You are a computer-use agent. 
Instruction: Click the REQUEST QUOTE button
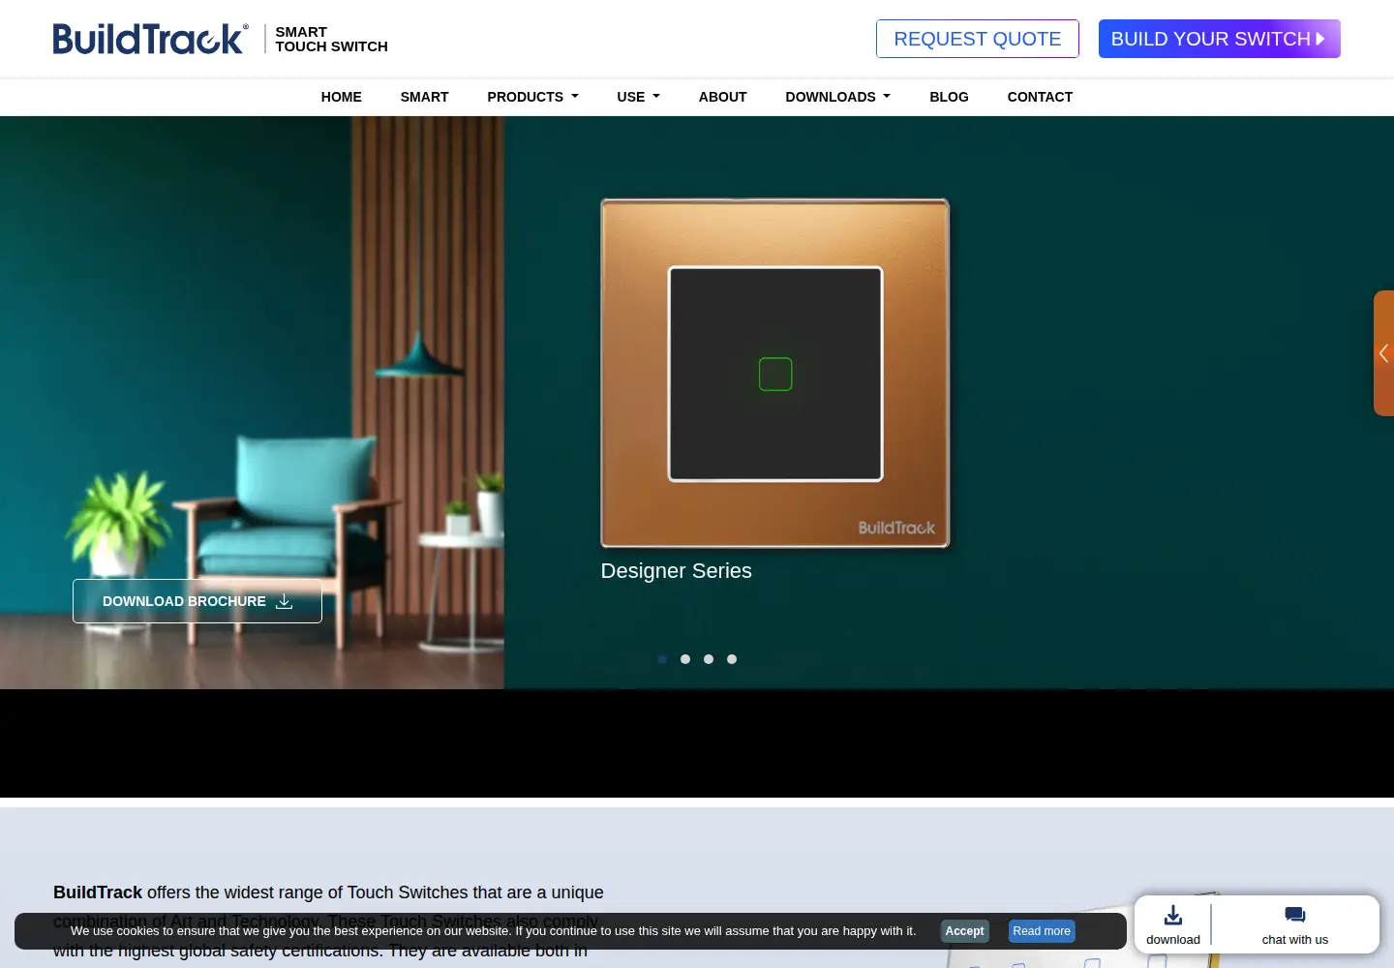point(978,39)
